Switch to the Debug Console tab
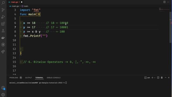The height and width of the screenshot is (97, 172). point(53,78)
